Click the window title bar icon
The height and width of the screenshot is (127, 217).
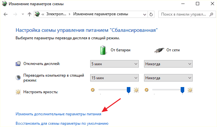coord(5,4)
